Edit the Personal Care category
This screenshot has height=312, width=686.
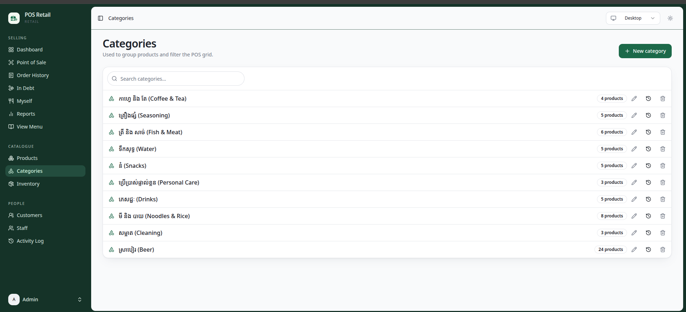coord(634,182)
